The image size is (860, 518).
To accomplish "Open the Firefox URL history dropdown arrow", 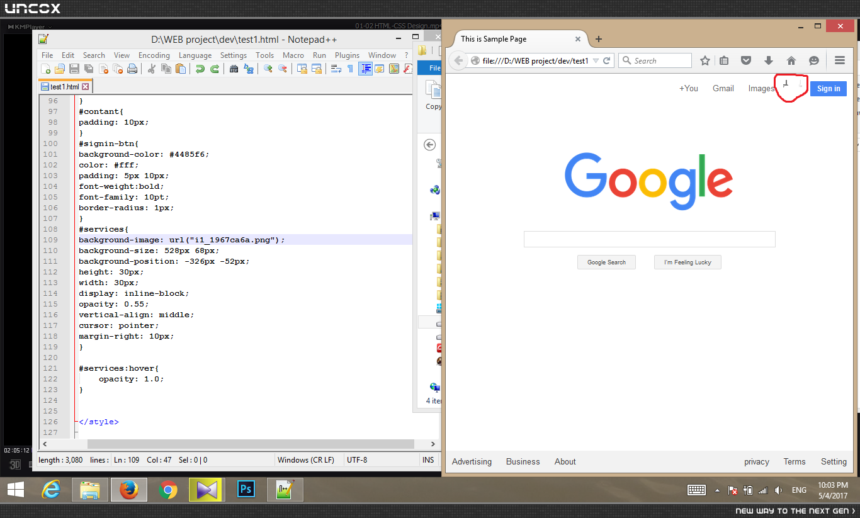I will click(x=596, y=61).
